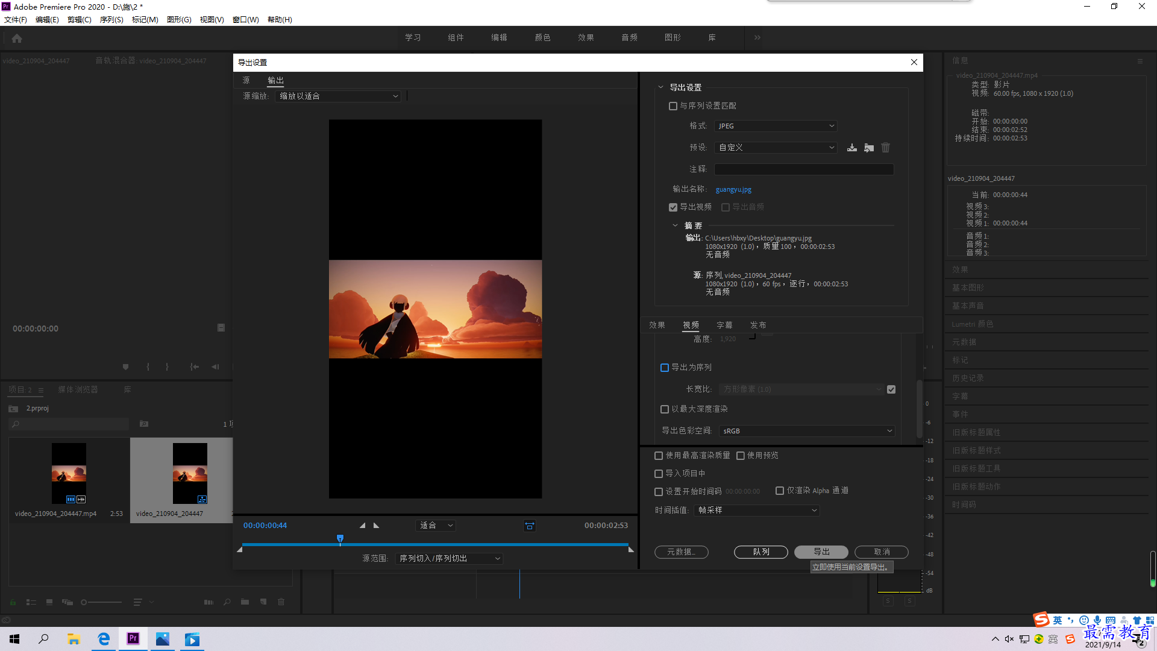Click the video settings vertical scrollbar
Viewport: 1157px width, 651px height.
click(x=919, y=409)
